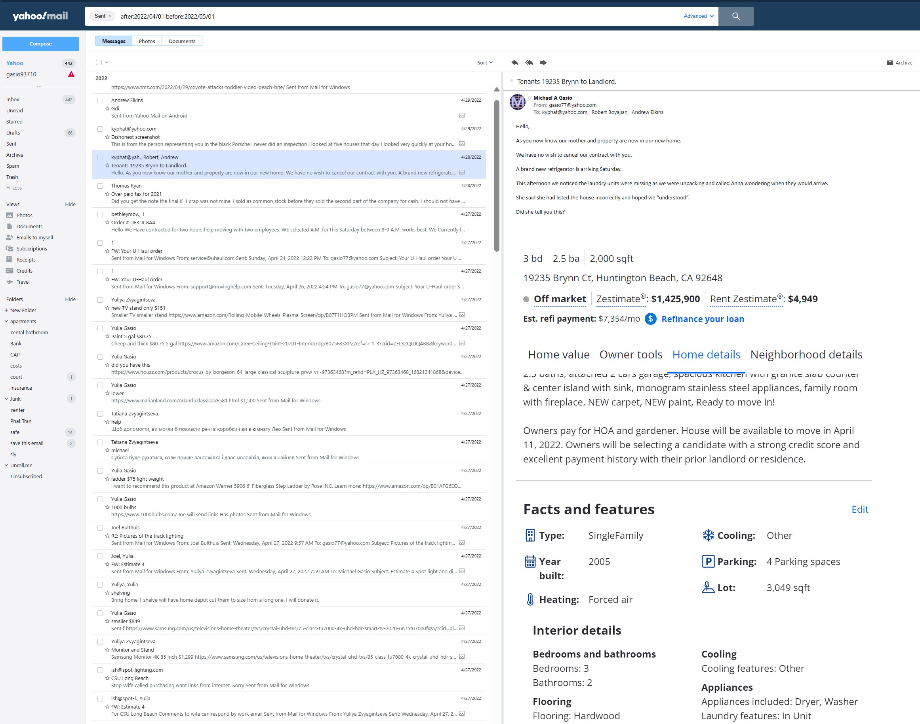This screenshot has width=920, height=724.
Task: Open the Advanced search dropdown
Action: [698, 16]
